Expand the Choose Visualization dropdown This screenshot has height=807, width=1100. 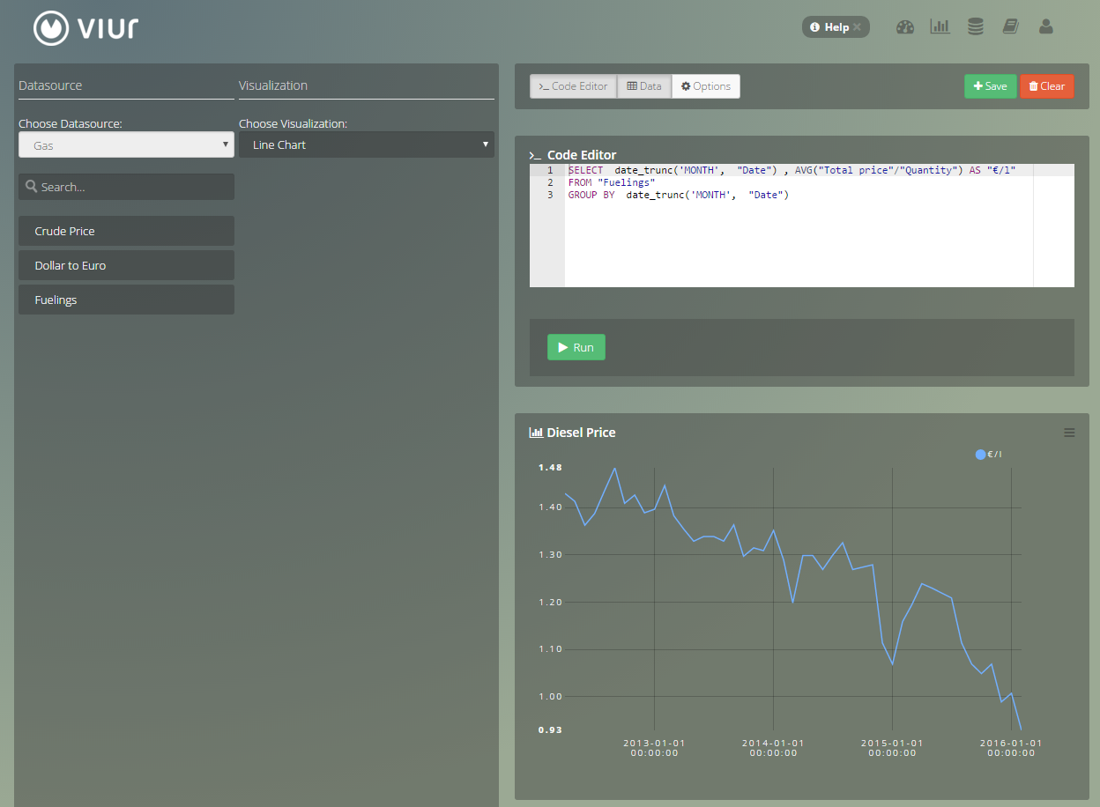pyautogui.click(x=366, y=144)
